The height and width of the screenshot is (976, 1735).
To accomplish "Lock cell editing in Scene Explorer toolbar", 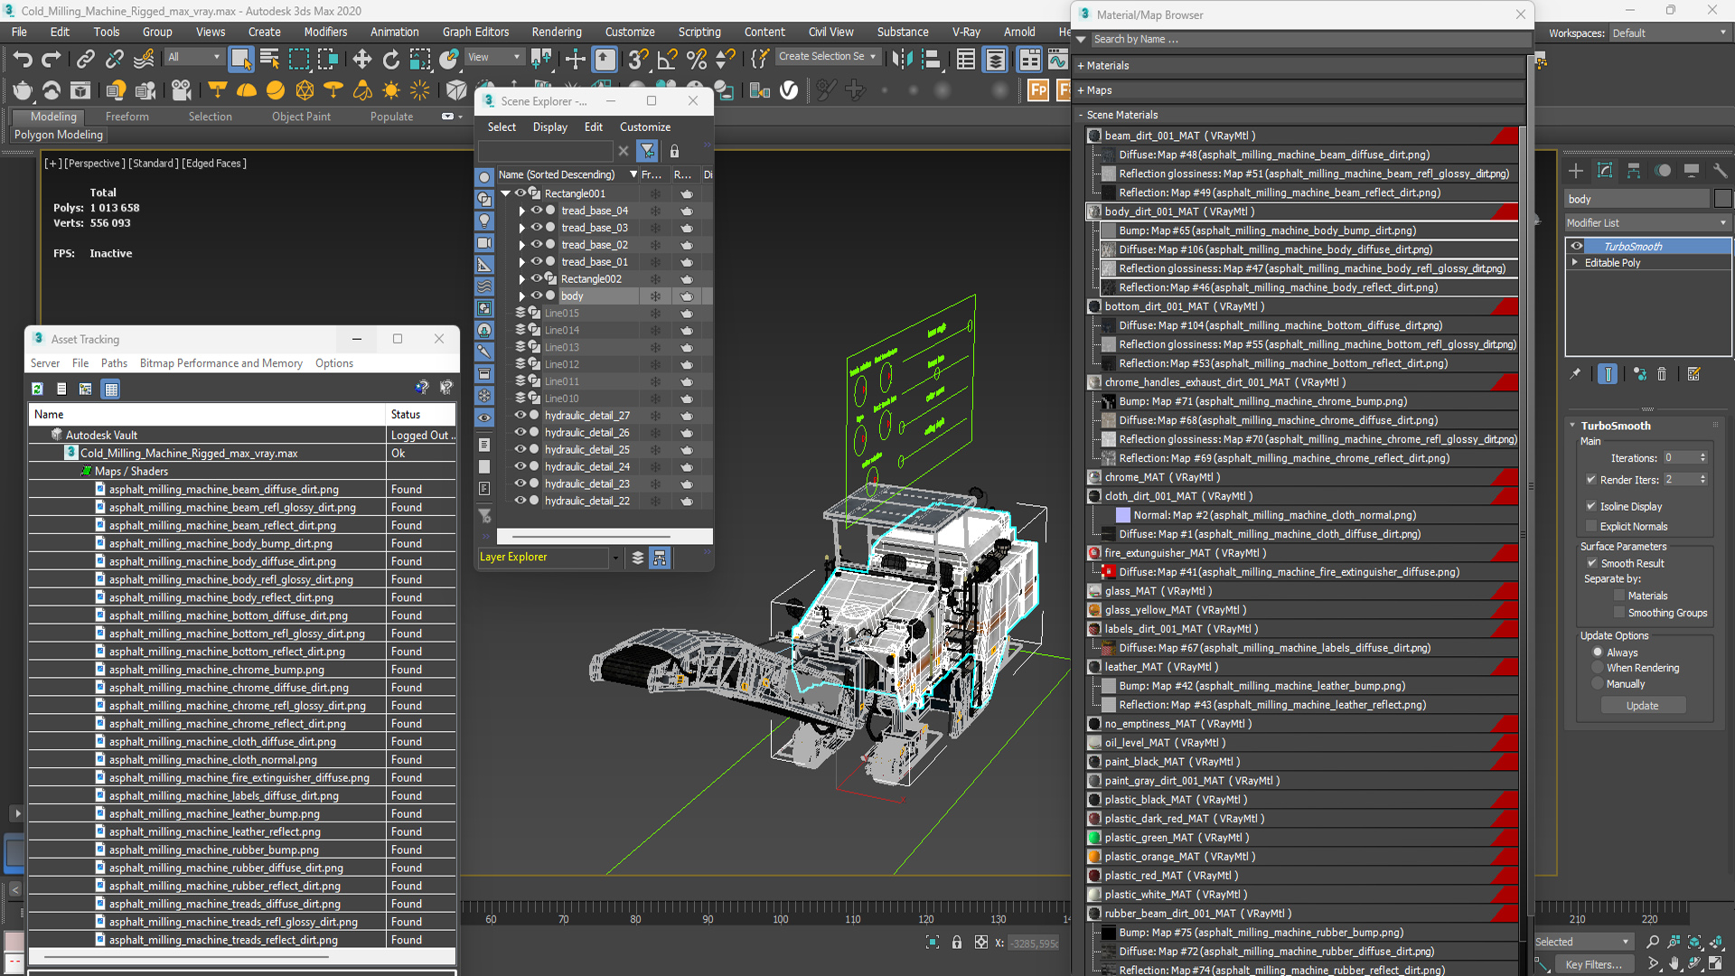I will pos(674,151).
